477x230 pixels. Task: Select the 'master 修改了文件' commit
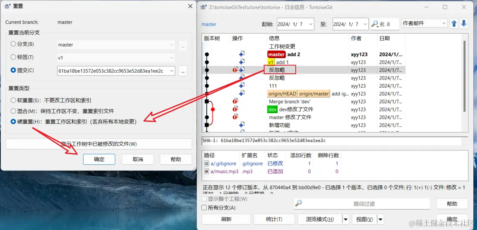tap(304, 117)
